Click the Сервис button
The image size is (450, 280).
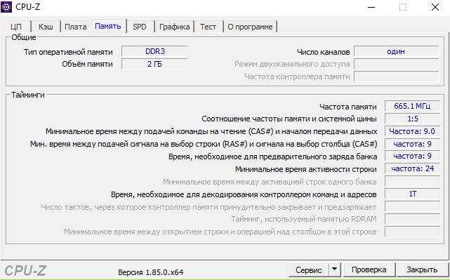(309, 269)
